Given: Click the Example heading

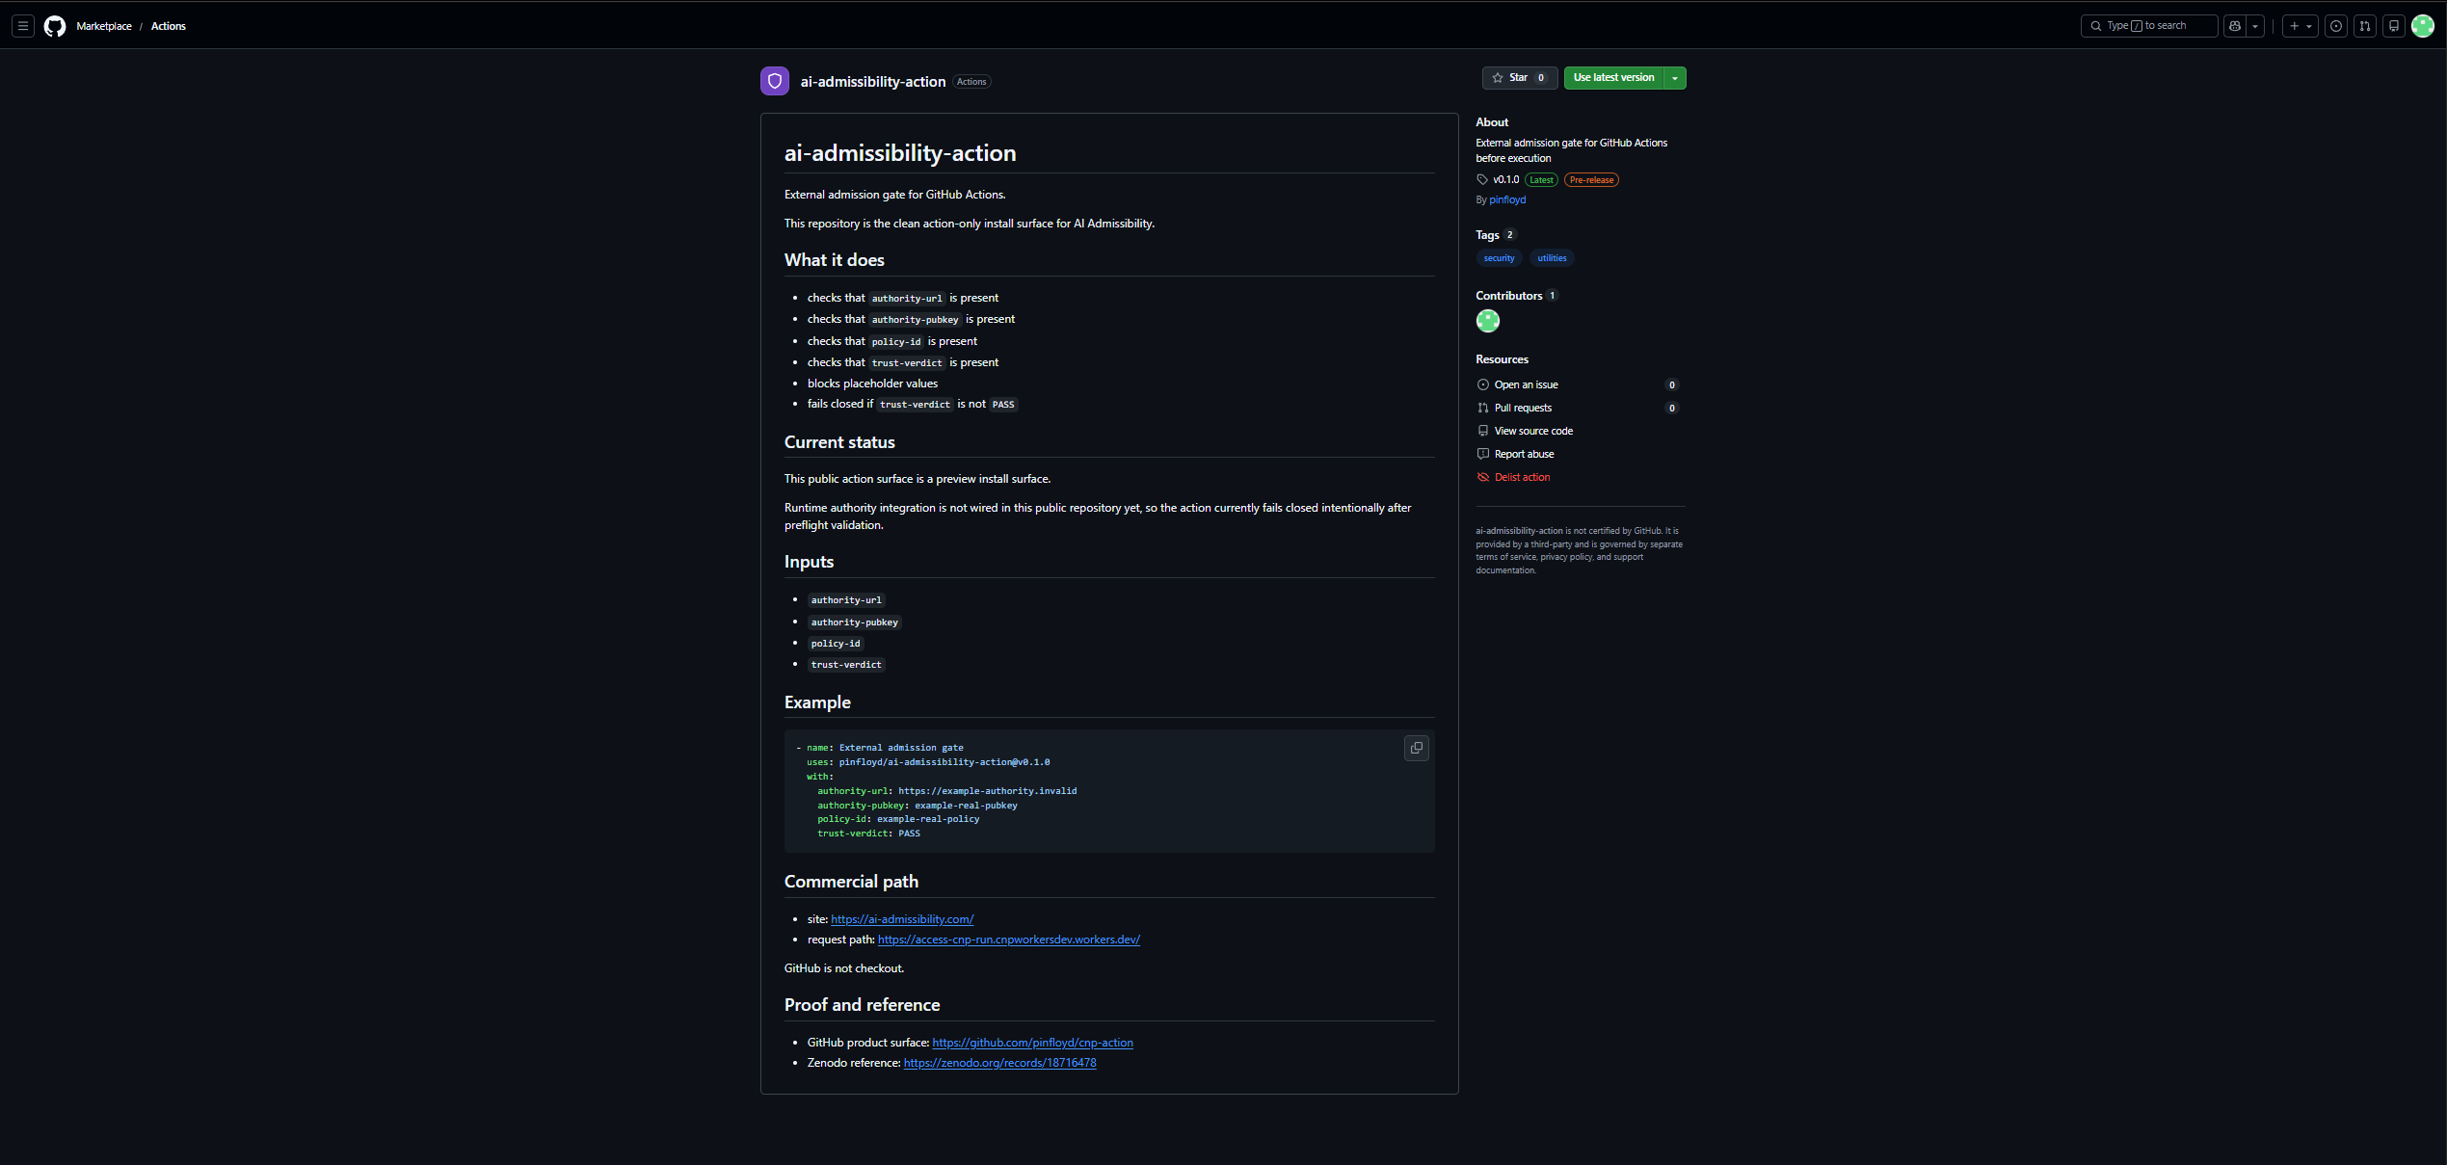Looking at the screenshot, I should click(817, 702).
